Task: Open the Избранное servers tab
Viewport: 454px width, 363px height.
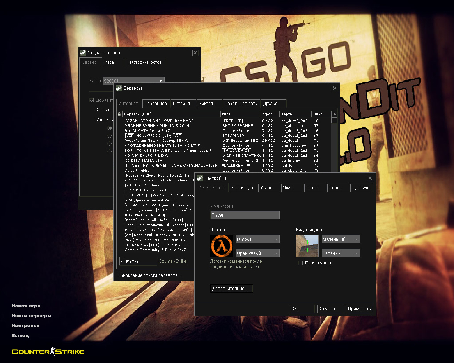Action: (x=156, y=103)
